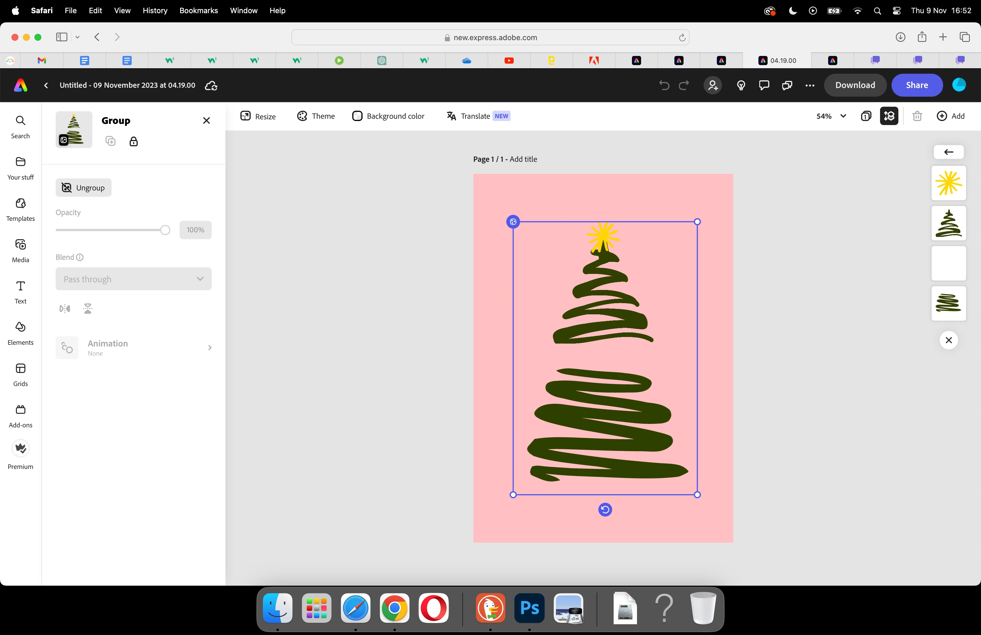Click the Ungroup button
The width and height of the screenshot is (981, 635).
click(x=83, y=188)
